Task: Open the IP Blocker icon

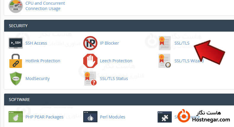Action: [90, 43]
